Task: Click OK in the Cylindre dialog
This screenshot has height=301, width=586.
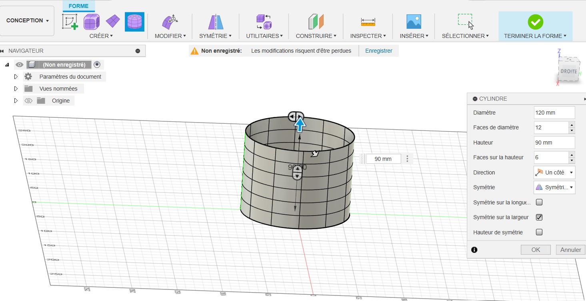Action: pyautogui.click(x=536, y=250)
